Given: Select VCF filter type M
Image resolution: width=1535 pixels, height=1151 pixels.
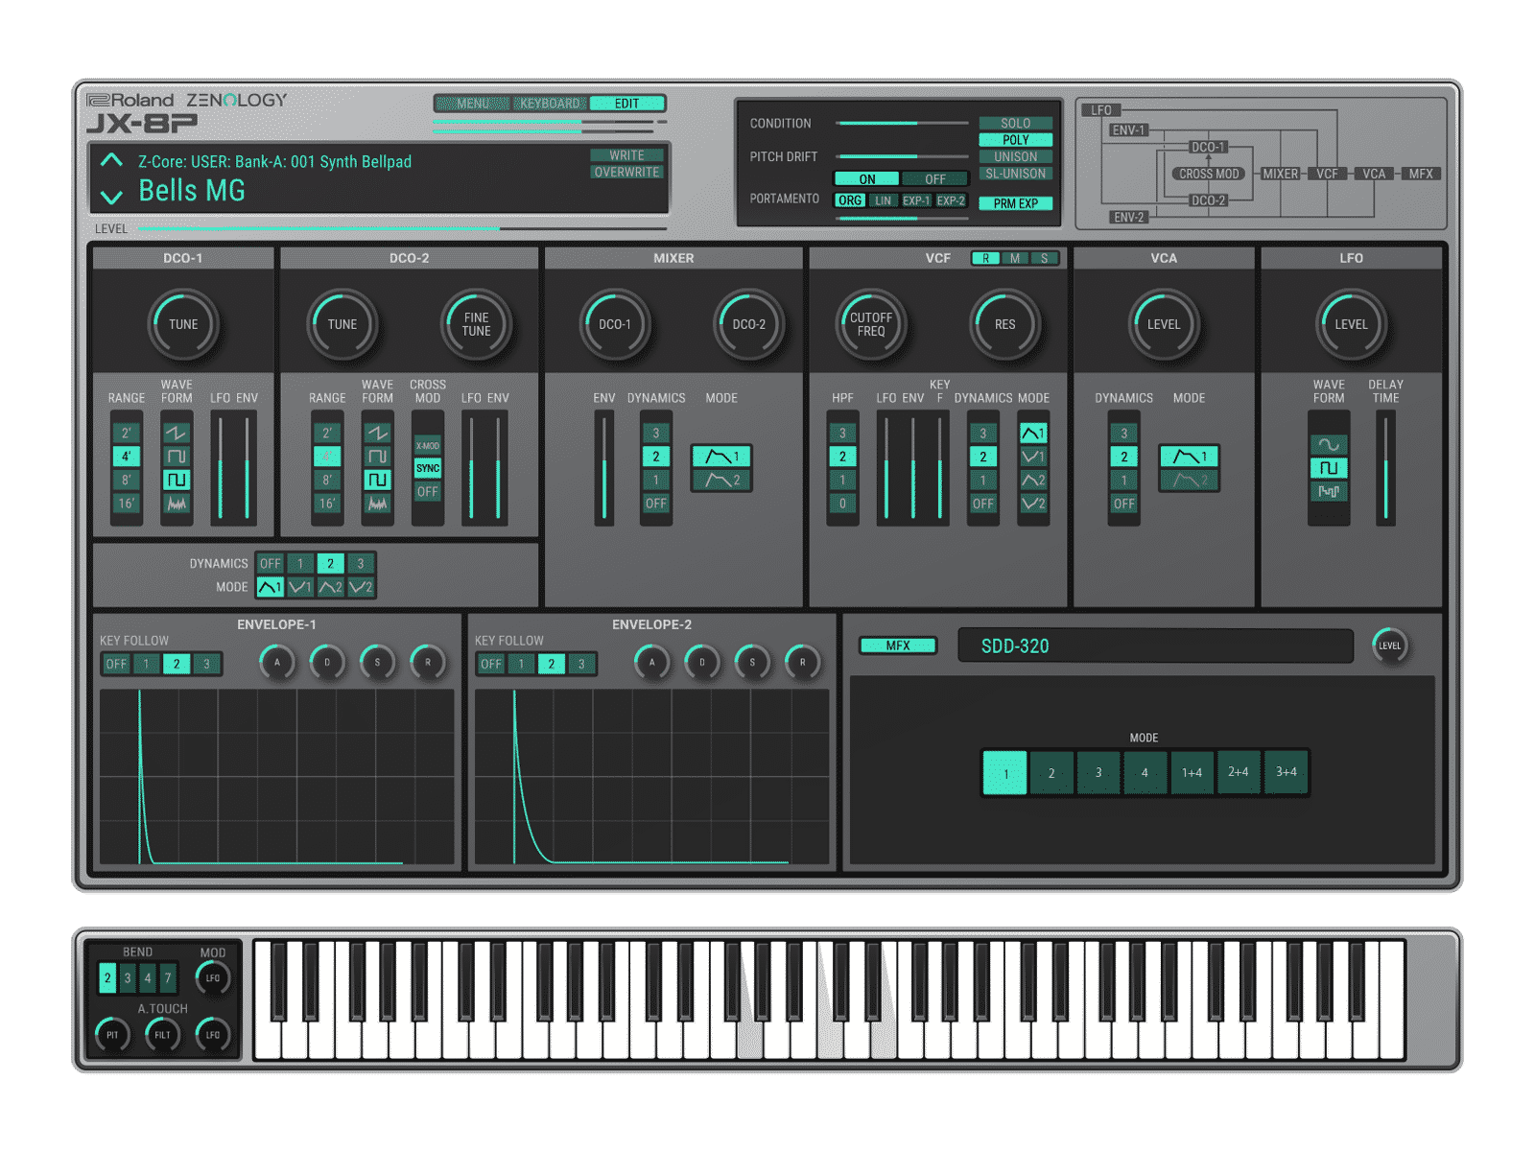Looking at the screenshot, I should point(1015,258).
